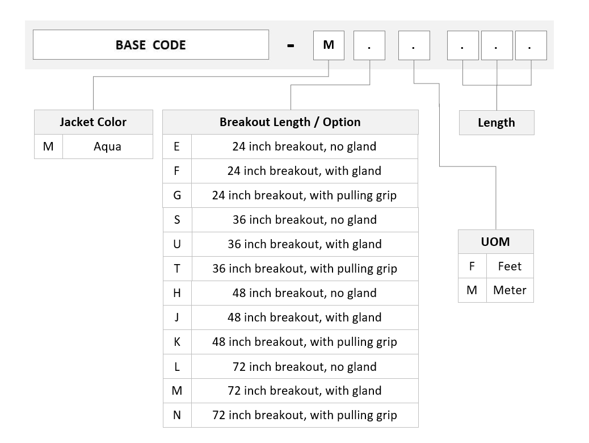The height and width of the screenshot is (443, 589).
Task: Click code letter U in breakout table
Action: pyautogui.click(x=177, y=244)
